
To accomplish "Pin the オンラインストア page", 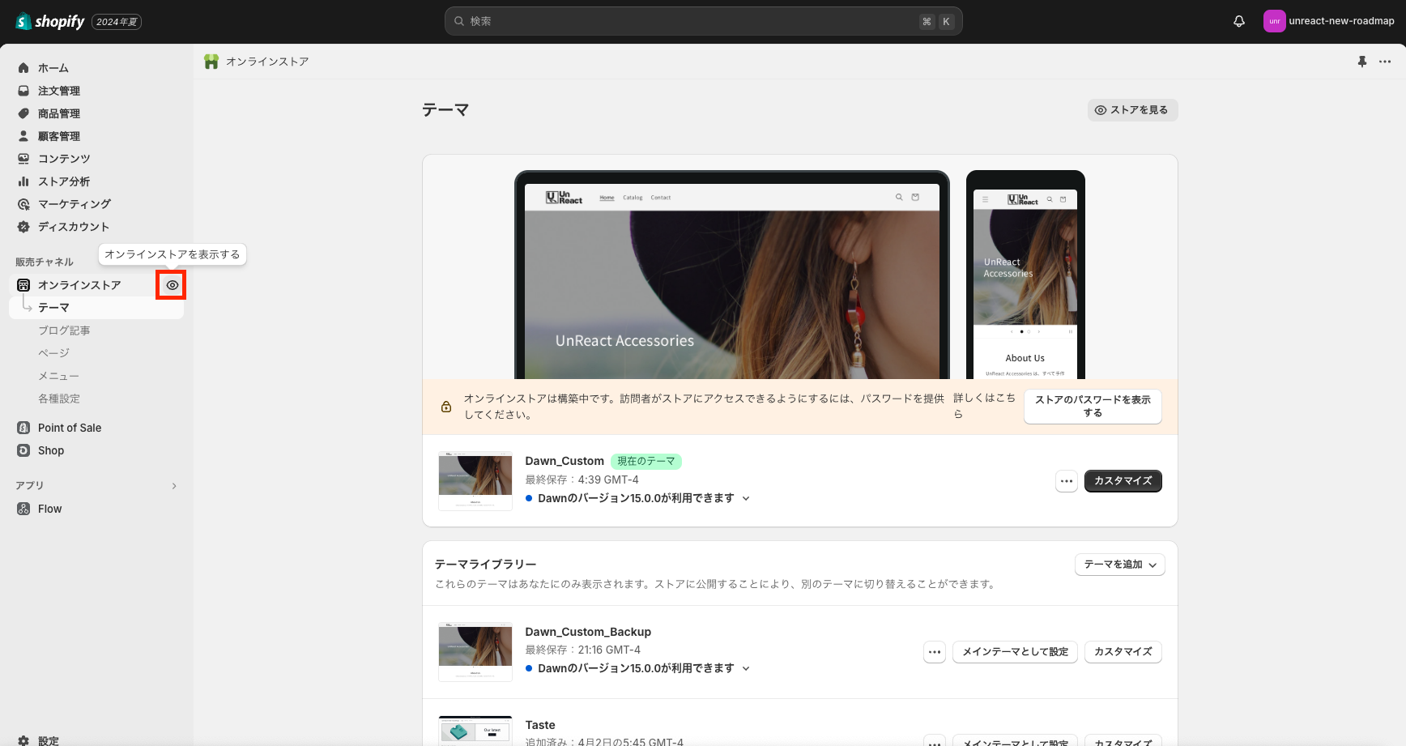I will coord(1362,61).
